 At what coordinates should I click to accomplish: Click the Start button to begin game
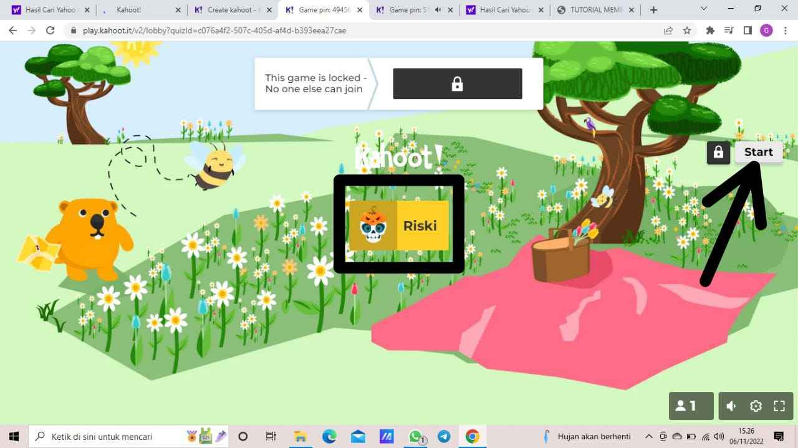coord(758,152)
